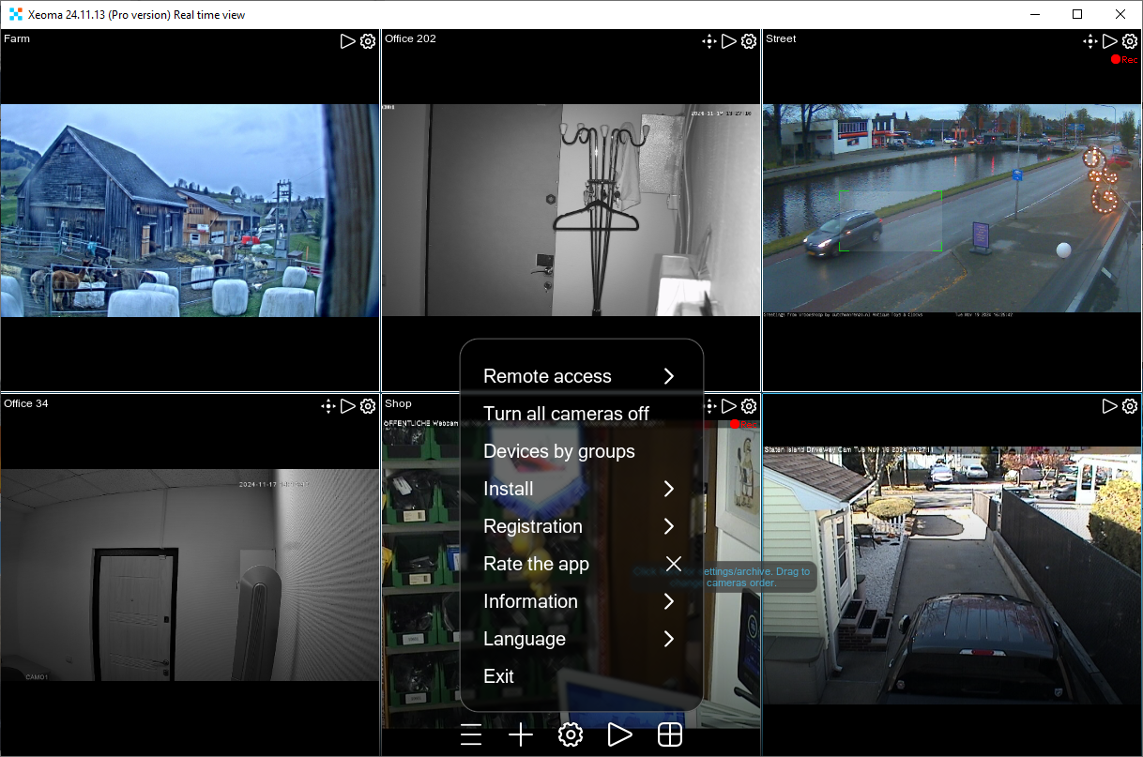
Task: Play the Street camera archive
Action: point(1110,41)
